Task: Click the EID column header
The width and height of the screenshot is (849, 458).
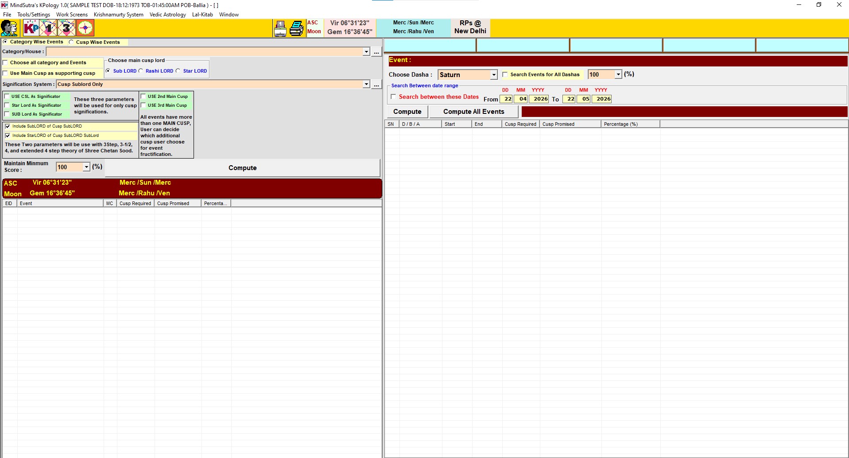Action: click(x=9, y=203)
